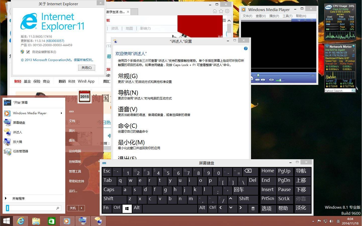
Task: Open Internet Explorer from the taskbar
Action: pyautogui.click(x=21, y=221)
